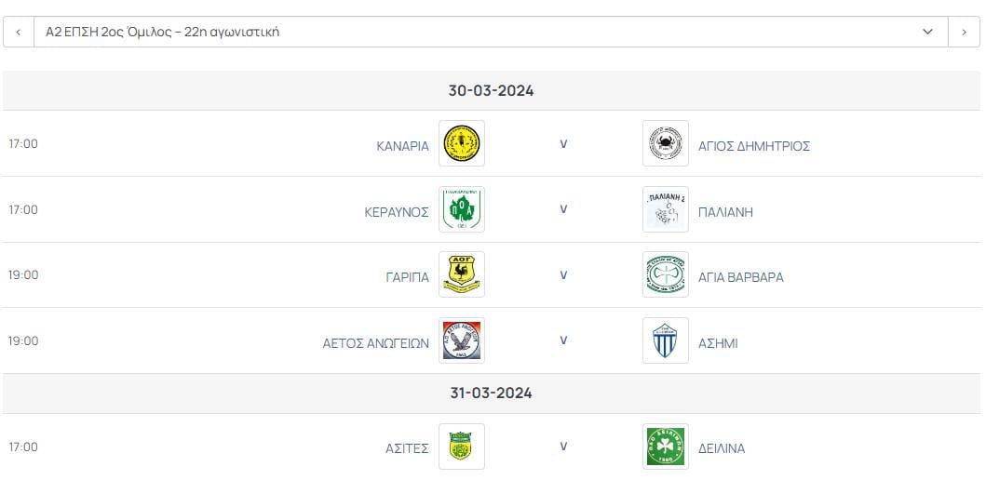Image resolution: width=986 pixels, height=480 pixels.
Task: Click the V between ΚΕΡΑΥΝΟΣ and ΠΑΛΙΑΝΗ
Action: 563,209
